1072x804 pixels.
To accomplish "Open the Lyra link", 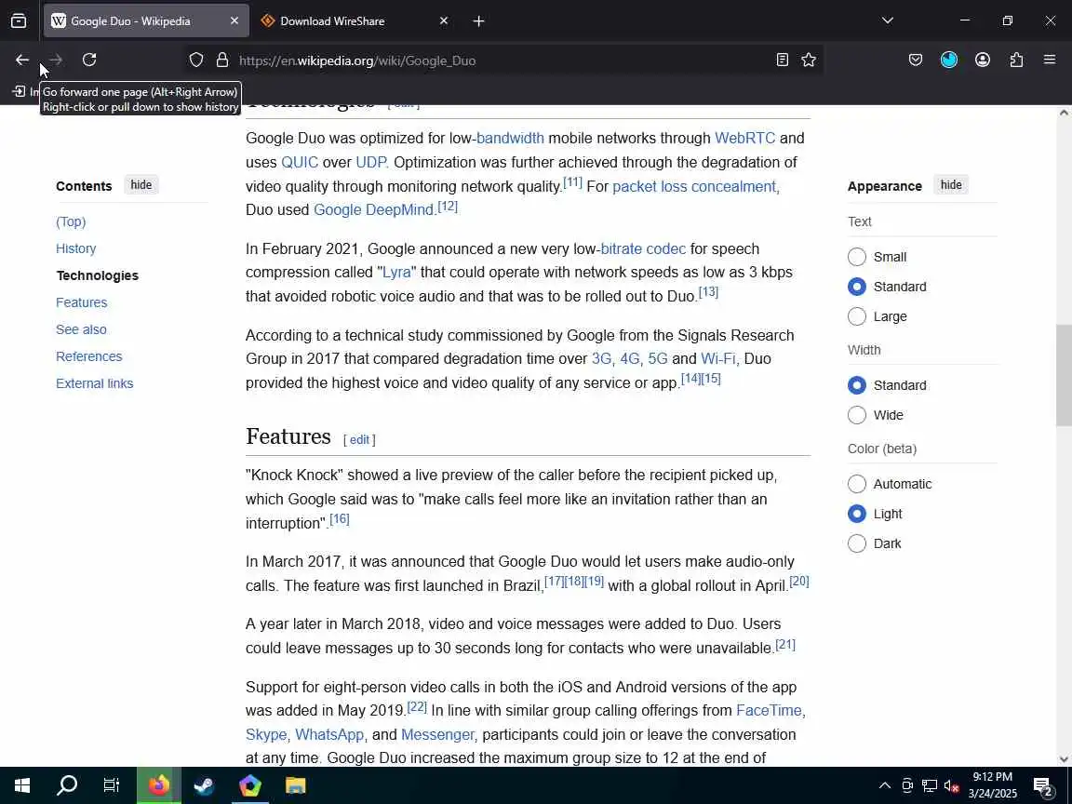I will [x=396, y=272].
